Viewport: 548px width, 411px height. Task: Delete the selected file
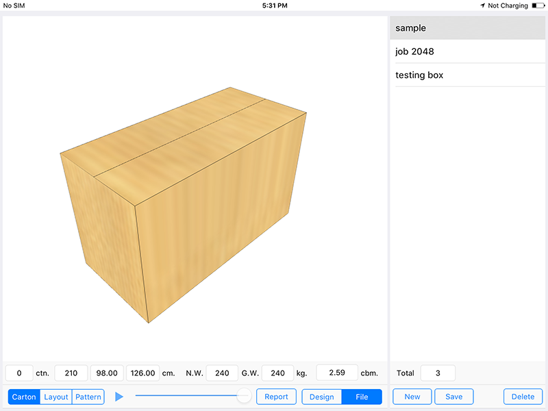point(523,397)
